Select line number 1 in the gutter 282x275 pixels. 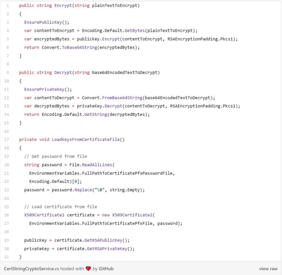8,6
